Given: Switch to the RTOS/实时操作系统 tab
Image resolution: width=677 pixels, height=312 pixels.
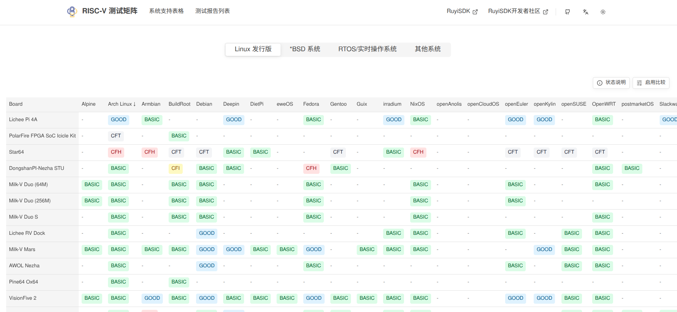Looking at the screenshot, I should [x=368, y=49].
